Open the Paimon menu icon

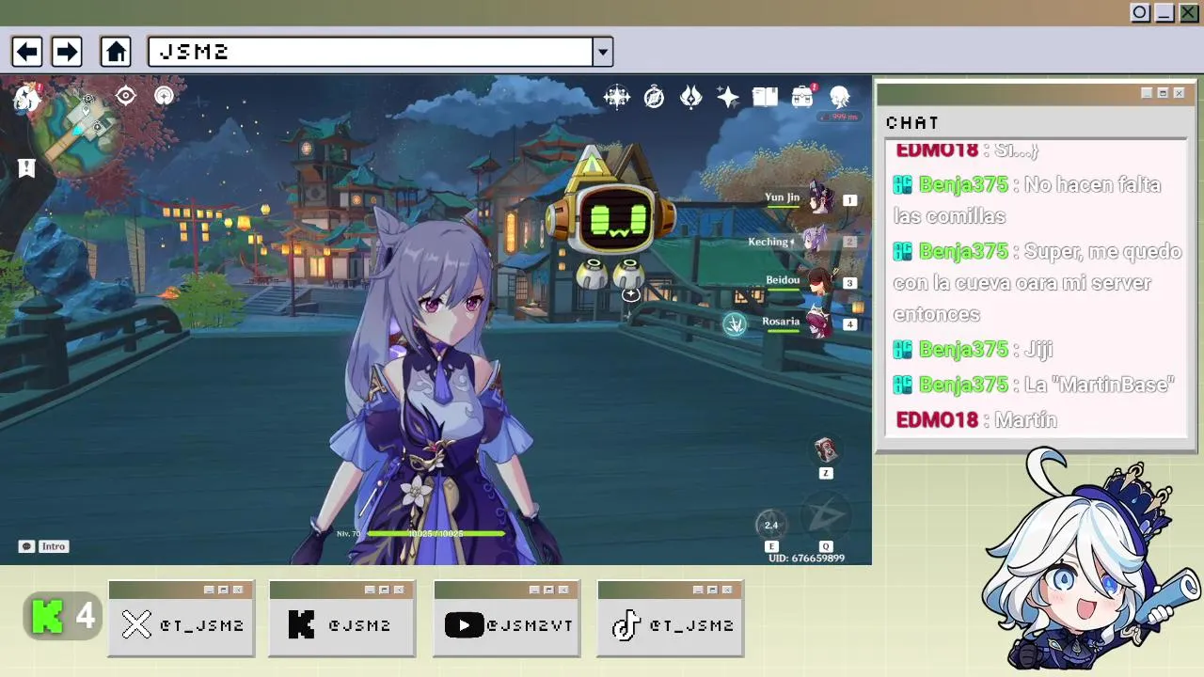[x=25, y=98]
